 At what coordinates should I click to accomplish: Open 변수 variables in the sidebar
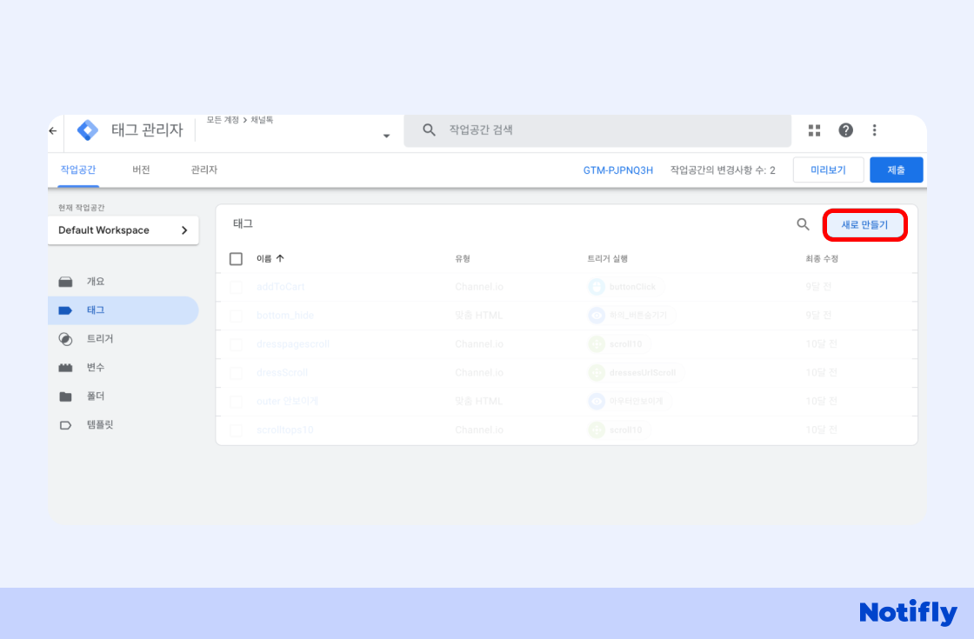click(x=95, y=368)
